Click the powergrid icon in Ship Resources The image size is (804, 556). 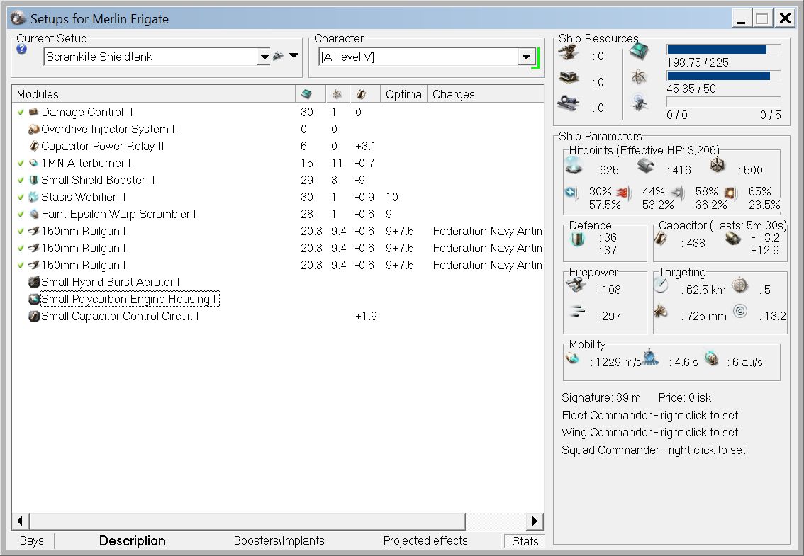click(x=639, y=77)
